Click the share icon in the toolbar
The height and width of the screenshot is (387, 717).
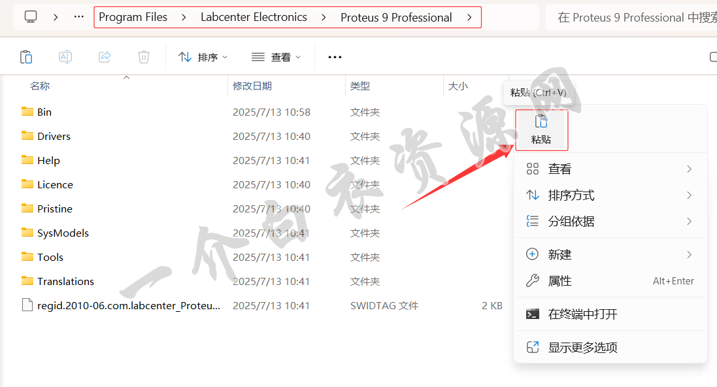(x=105, y=57)
